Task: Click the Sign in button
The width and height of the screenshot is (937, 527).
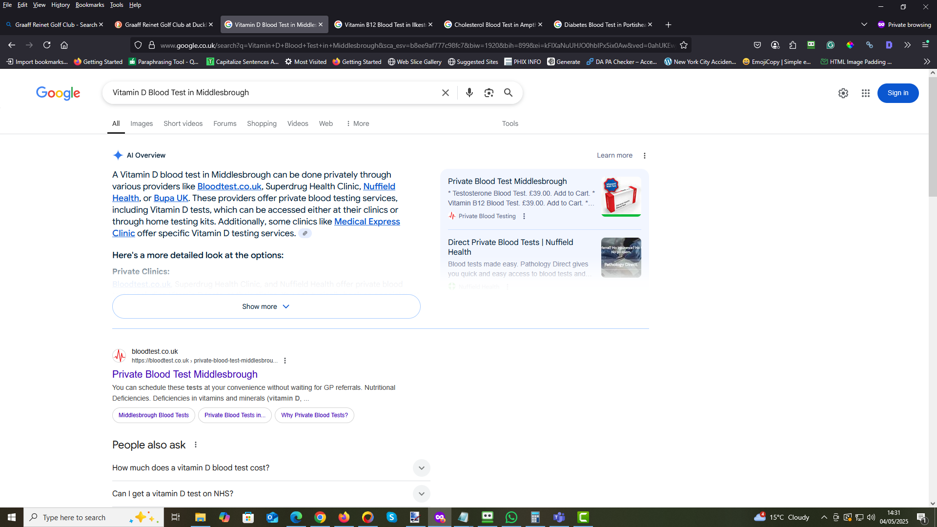Action: click(x=898, y=93)
